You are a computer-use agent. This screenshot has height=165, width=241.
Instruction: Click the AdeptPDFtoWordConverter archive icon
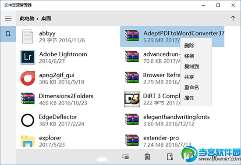click(x=132, y=36)
